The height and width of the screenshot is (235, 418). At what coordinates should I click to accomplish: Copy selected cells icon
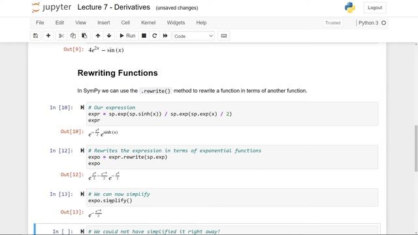click(72, 36)
